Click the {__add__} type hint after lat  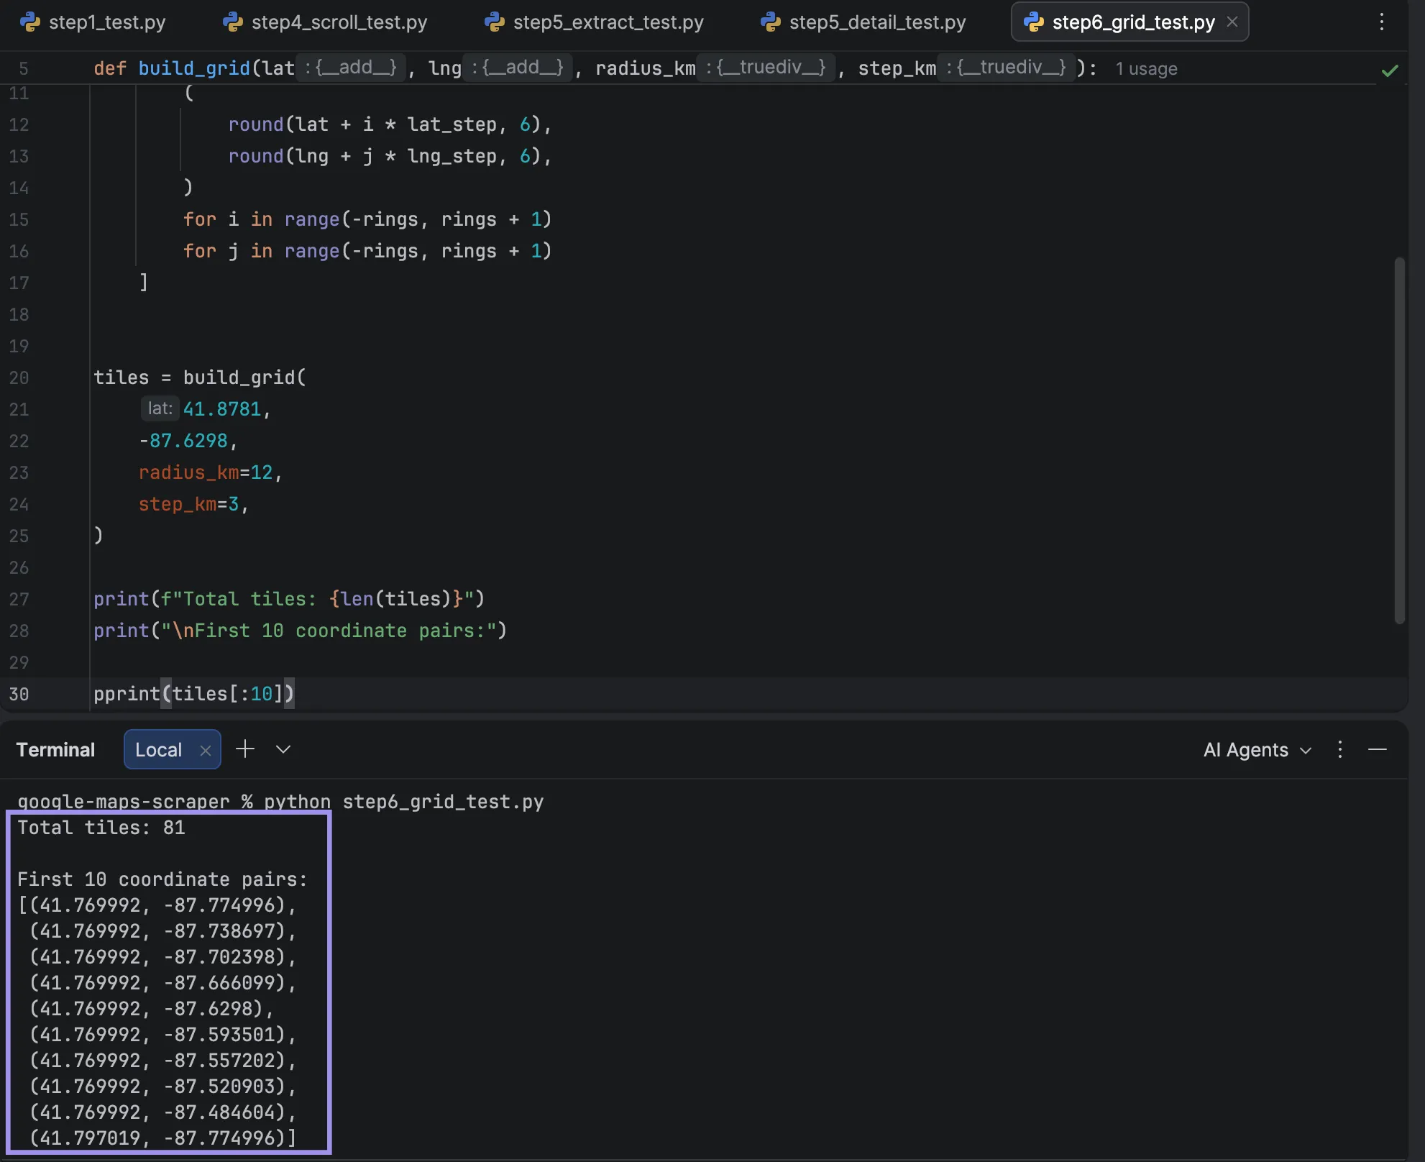352,68
